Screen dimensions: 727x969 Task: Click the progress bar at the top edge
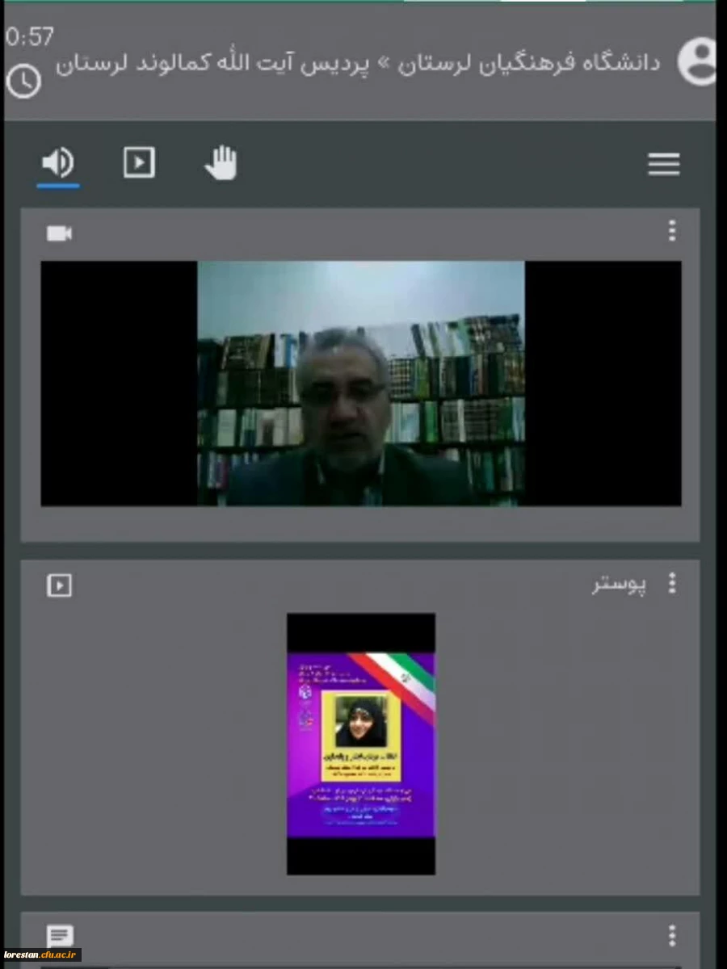coord(363,2)
